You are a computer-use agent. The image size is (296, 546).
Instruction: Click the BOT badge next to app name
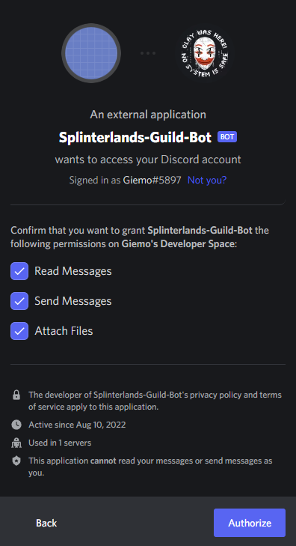[227, 137]
